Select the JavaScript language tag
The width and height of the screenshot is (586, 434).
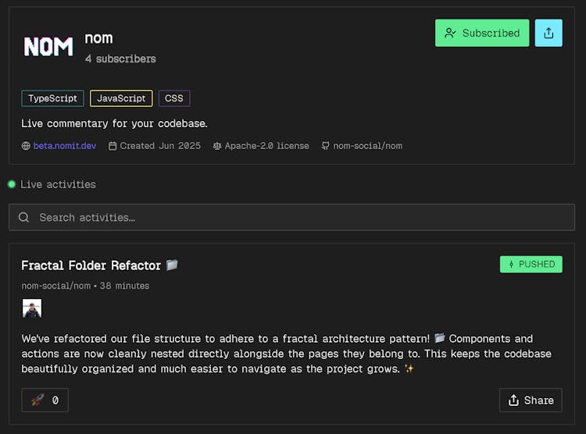coord(121,98)
